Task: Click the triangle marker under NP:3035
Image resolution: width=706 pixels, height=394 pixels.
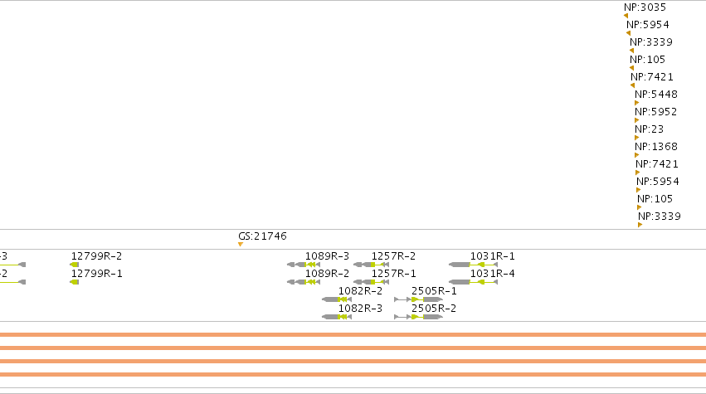Action: click(x=626, y=16)
